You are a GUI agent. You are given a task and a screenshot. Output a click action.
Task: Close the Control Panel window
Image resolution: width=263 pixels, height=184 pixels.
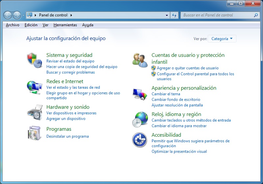pos(253,3)
